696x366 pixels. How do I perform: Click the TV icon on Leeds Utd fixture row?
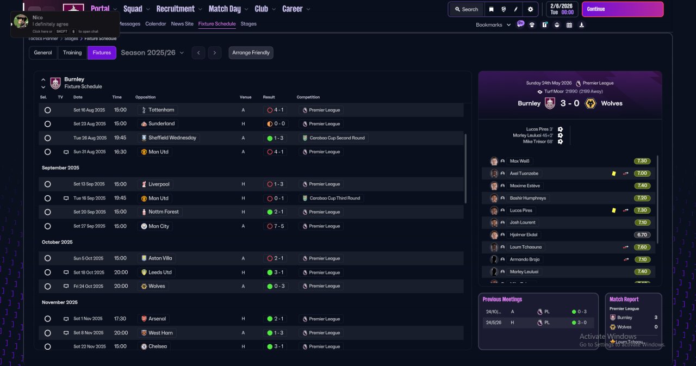pyautogui.click(x=66, y=272)
